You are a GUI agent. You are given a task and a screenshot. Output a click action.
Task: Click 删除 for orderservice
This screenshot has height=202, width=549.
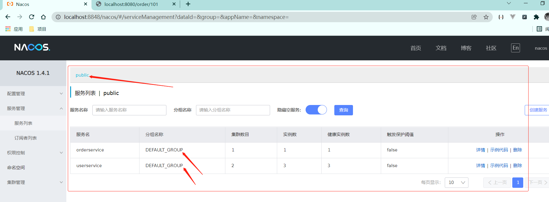point(518,150)
